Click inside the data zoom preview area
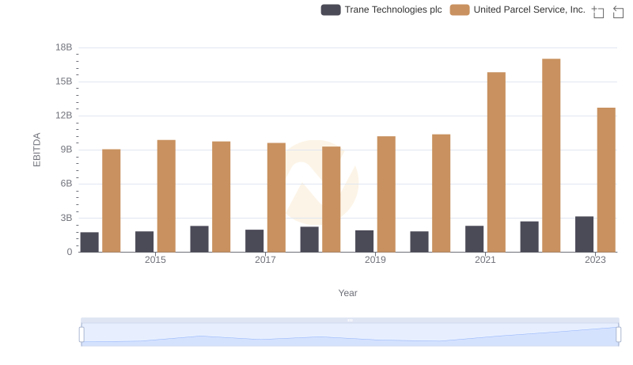This screenshot has height=365, width=633. pyautogui.click(x=350, y=335)
